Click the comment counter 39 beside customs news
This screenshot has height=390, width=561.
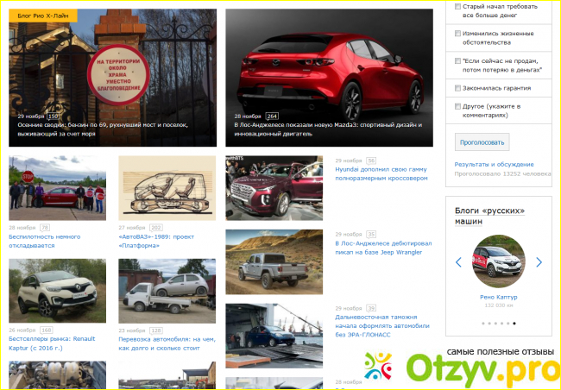point(371,308)
